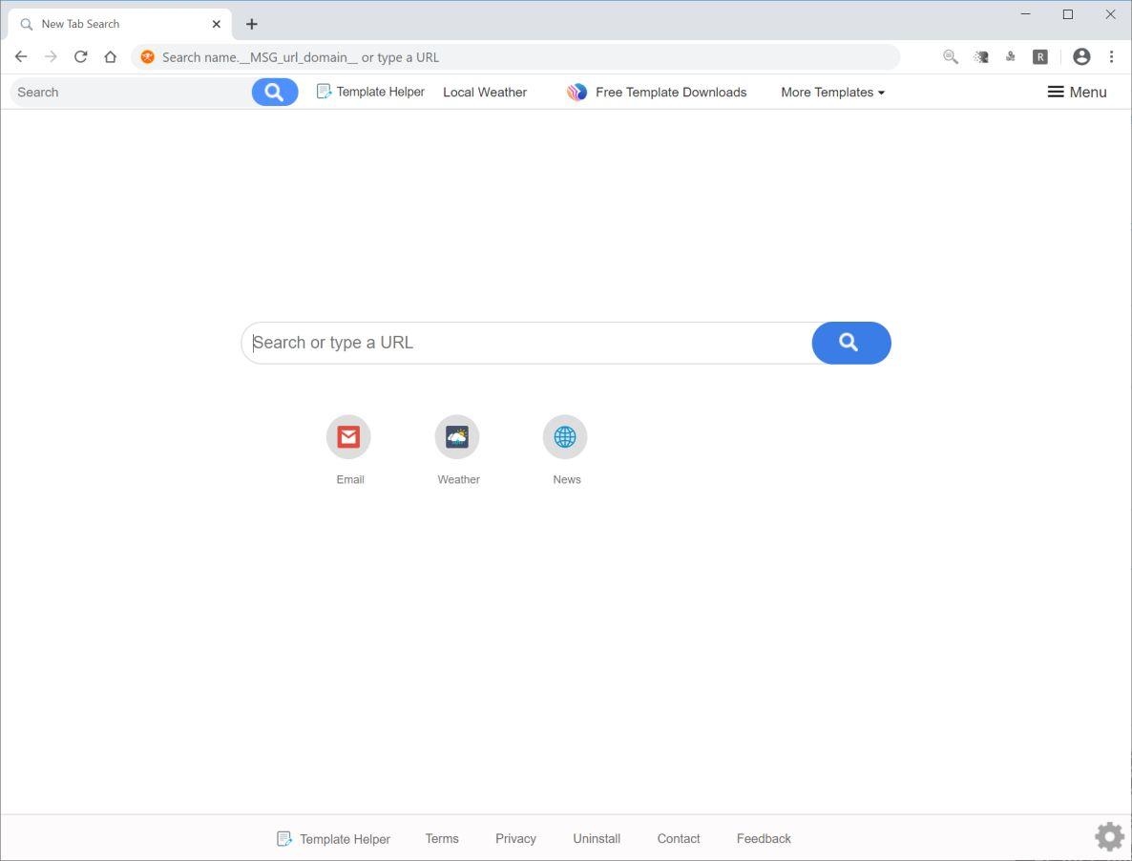Click the Uninstall link in the footer
1132x861 pixels.
pyautogui.click(x=596, y=838)
